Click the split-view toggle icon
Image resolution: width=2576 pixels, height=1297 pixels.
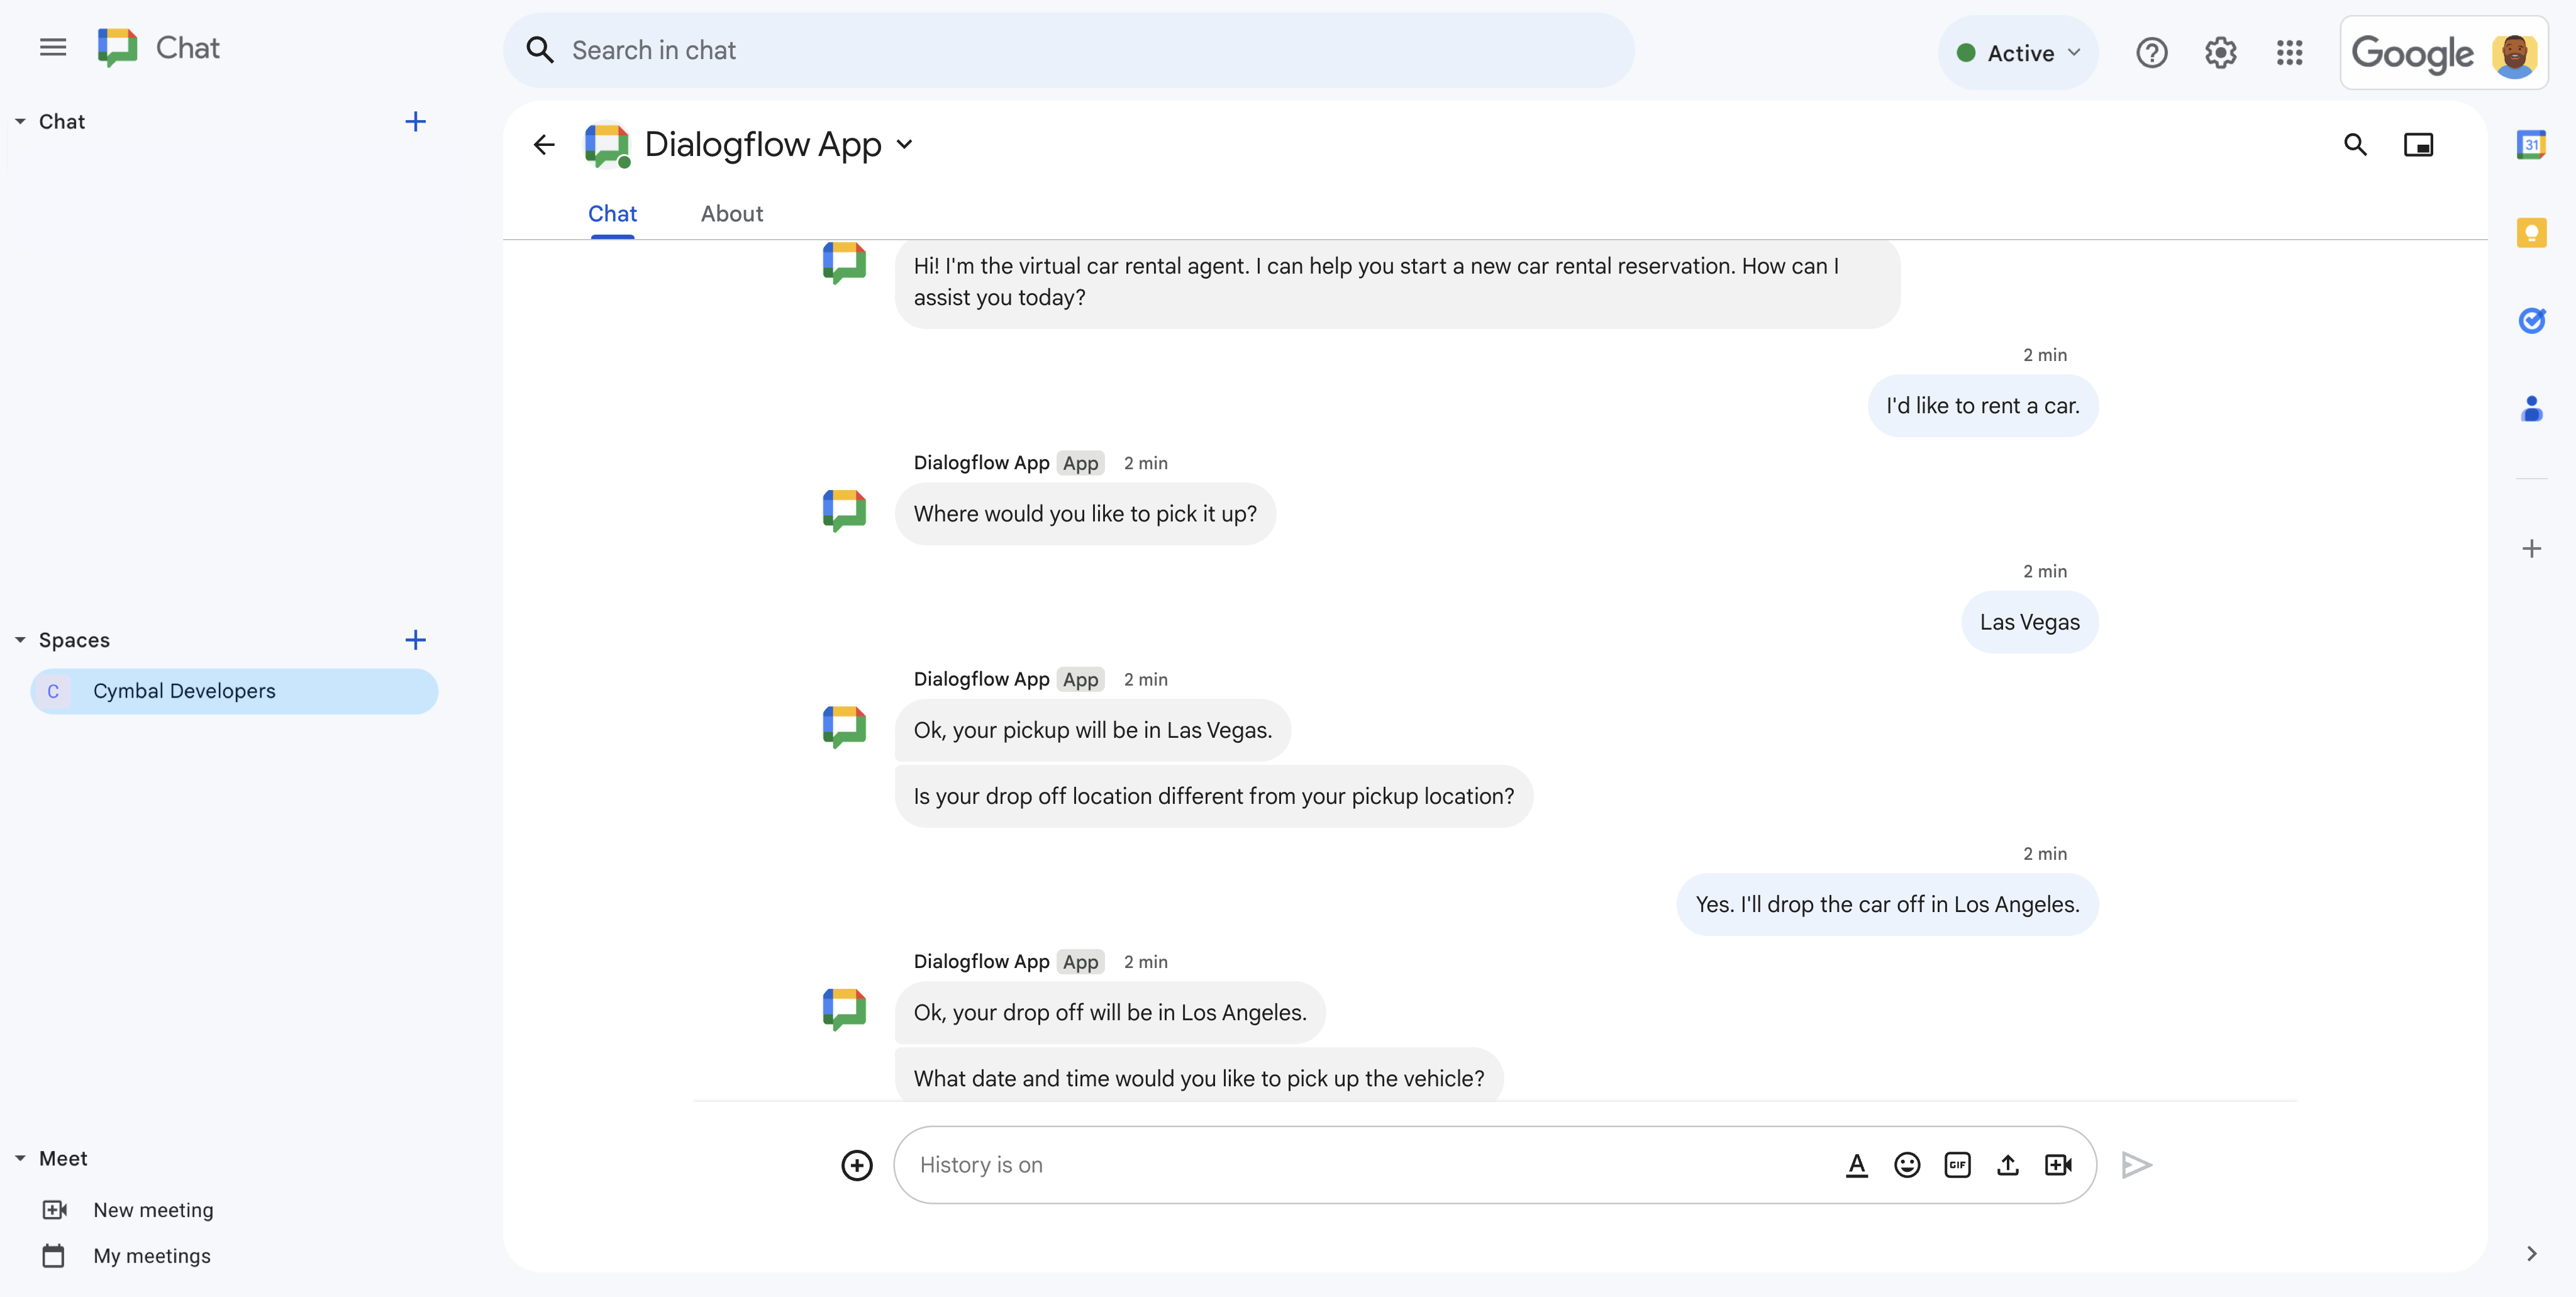[x=2418, y=145]
